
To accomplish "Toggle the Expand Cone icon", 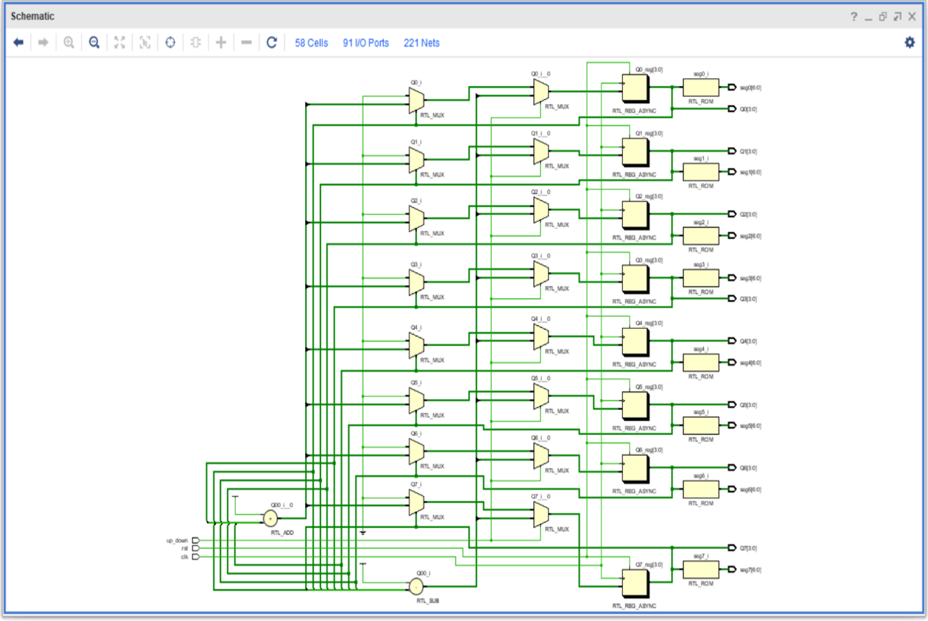I will click(x=195, y=43).
